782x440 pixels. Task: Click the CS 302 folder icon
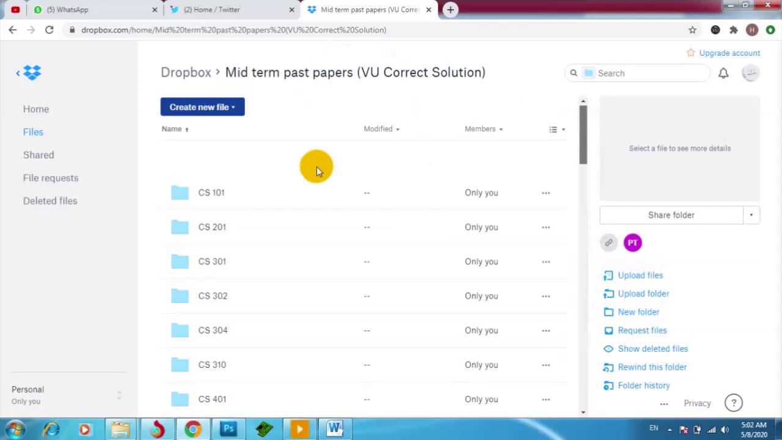pyautogui.click(x=180, y=296)
